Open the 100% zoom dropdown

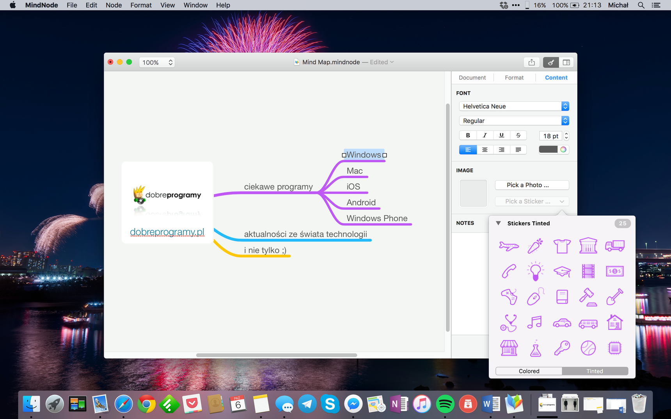(x=157, y=62)
